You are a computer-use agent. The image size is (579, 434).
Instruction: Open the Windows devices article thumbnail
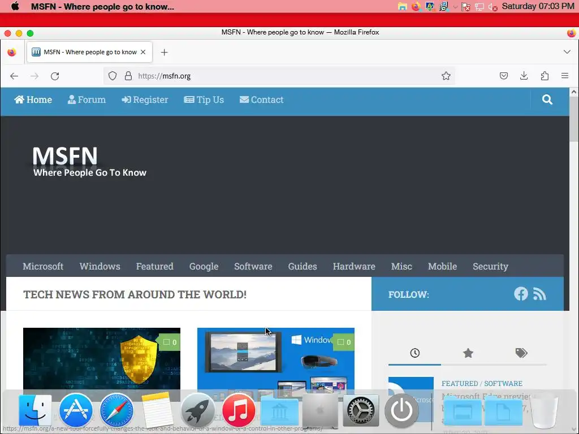coord(276,359)
